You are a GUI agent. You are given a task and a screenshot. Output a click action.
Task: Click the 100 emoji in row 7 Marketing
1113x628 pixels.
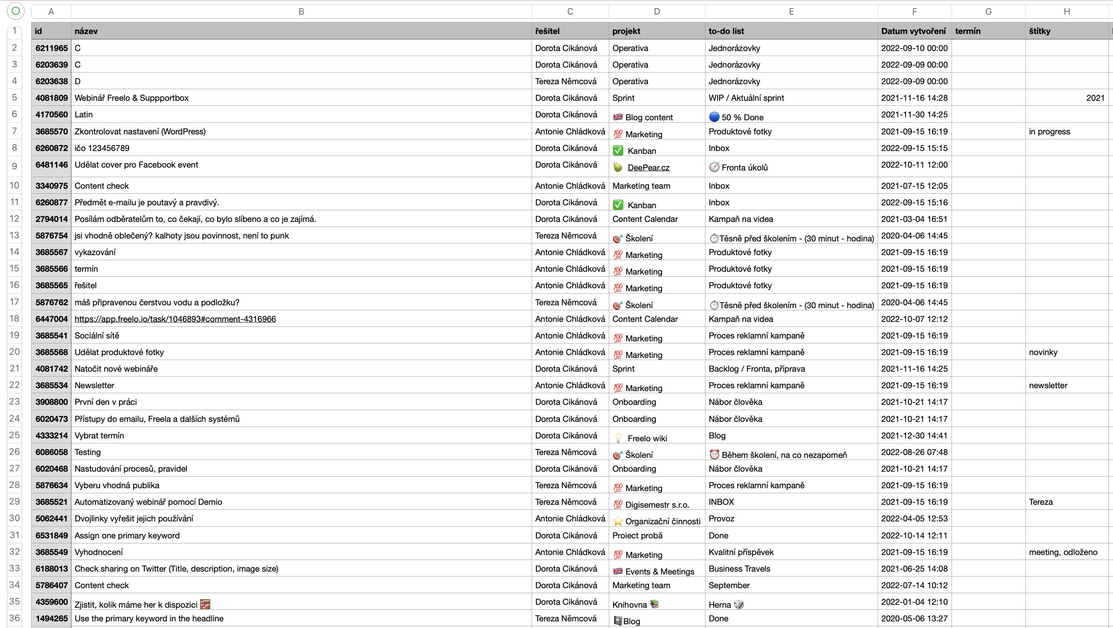(x=618, y=134)
